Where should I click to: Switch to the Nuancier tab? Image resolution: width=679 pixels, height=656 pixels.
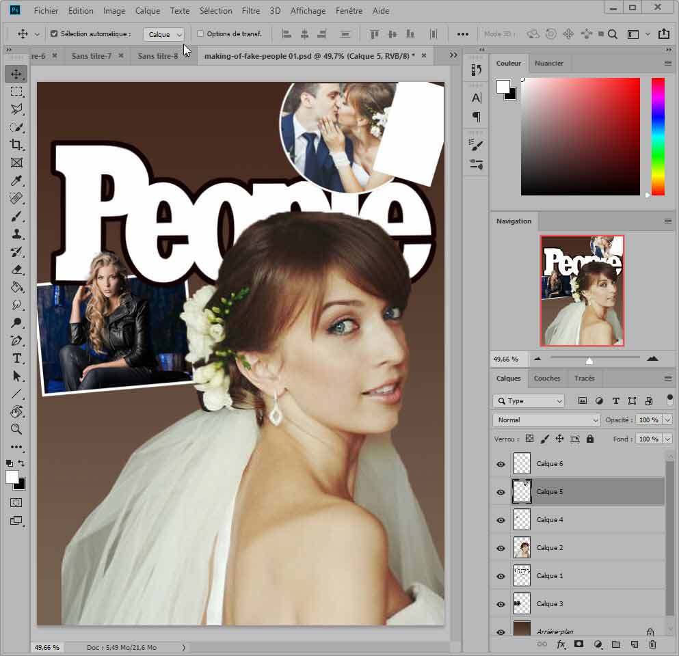point(548,63)
